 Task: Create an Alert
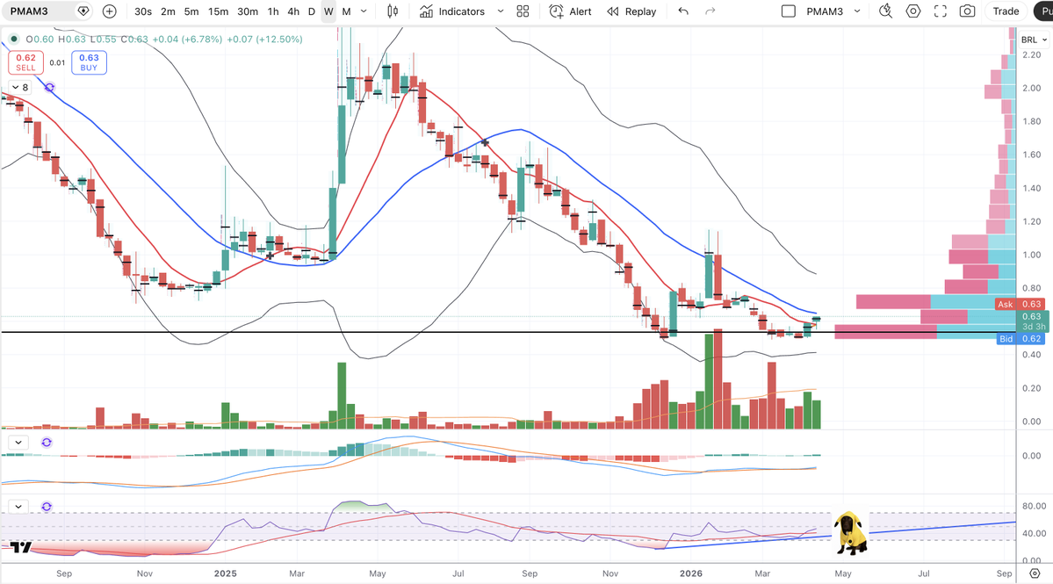click(x=571, y=11)
